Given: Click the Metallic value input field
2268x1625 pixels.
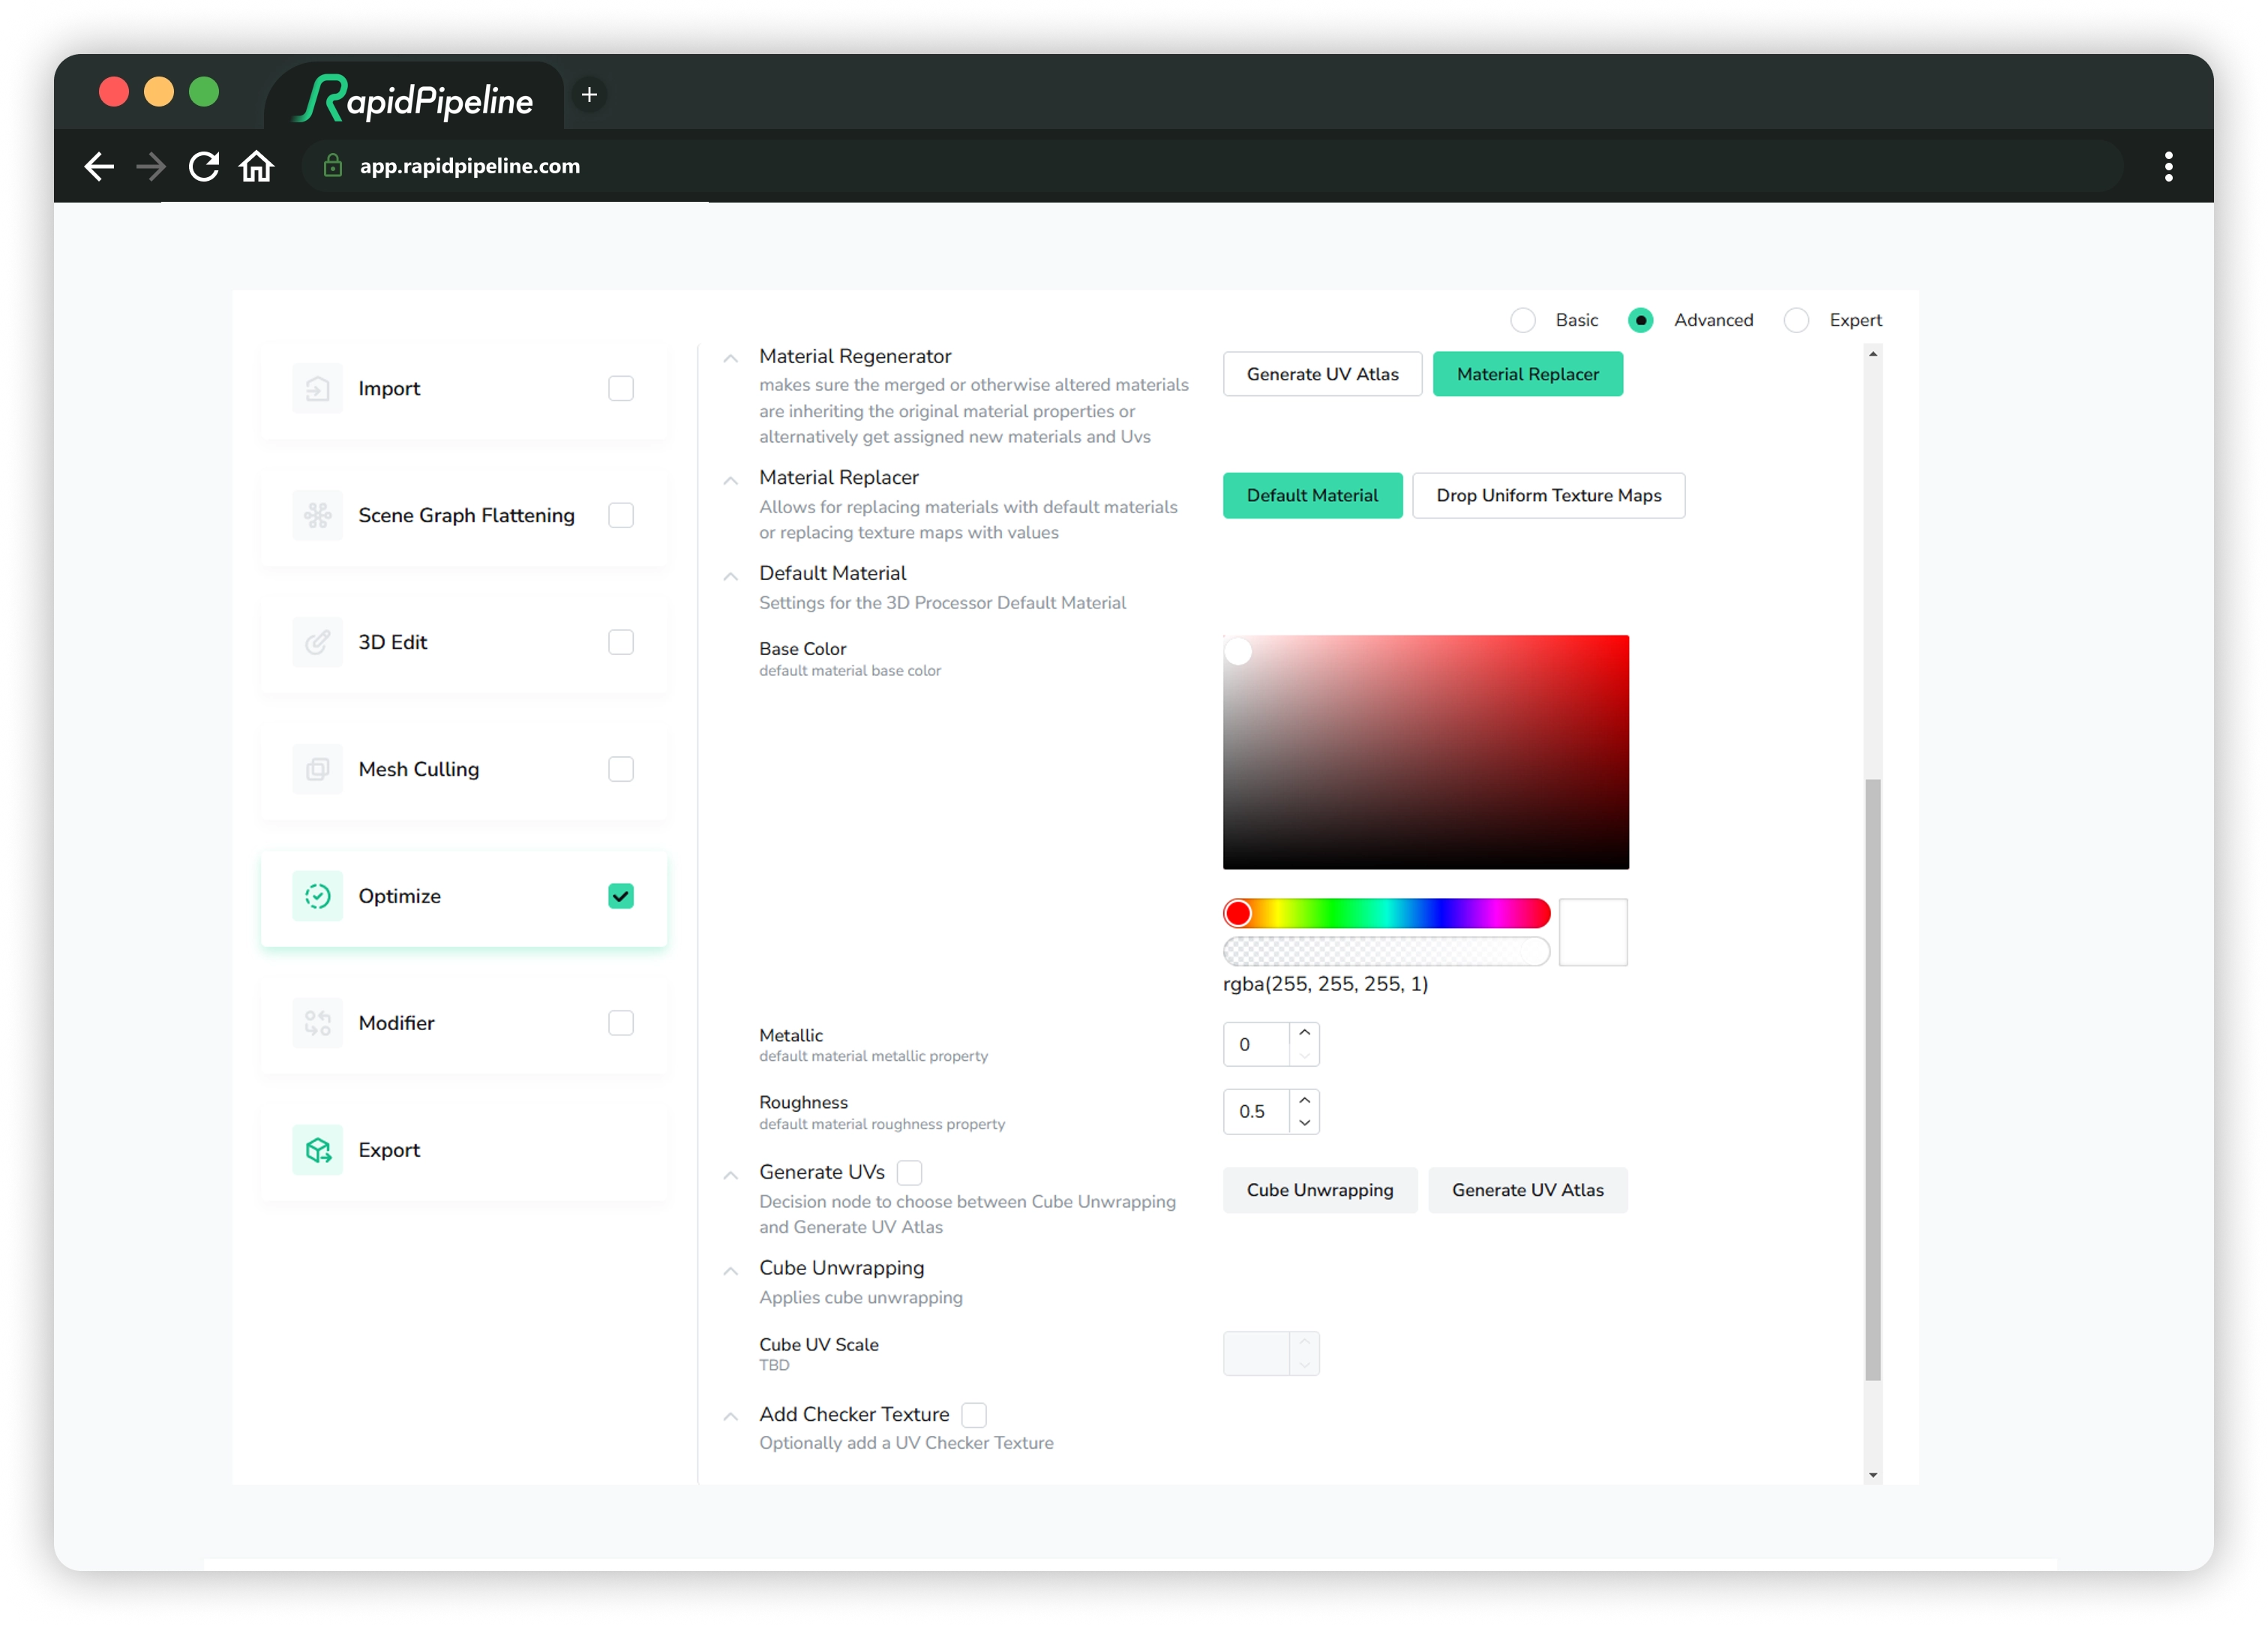Looking at the screenshot, I should coord(1256,1044).
